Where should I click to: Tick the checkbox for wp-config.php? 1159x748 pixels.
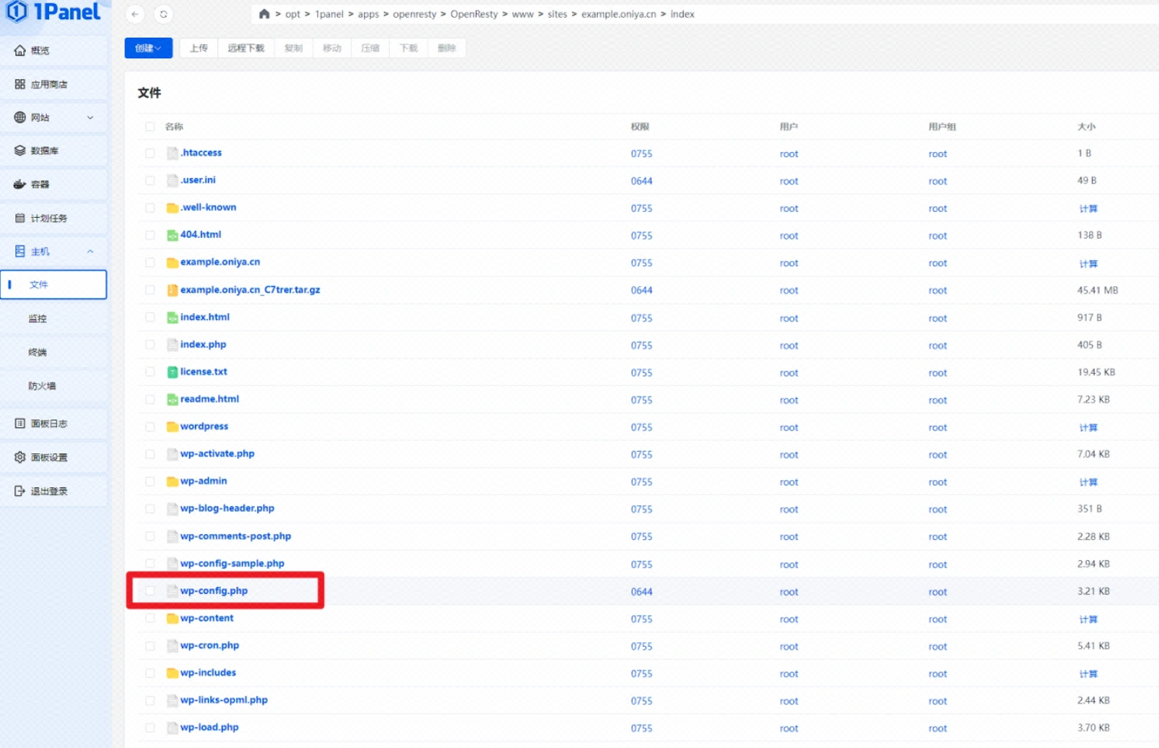pos(150,591)
